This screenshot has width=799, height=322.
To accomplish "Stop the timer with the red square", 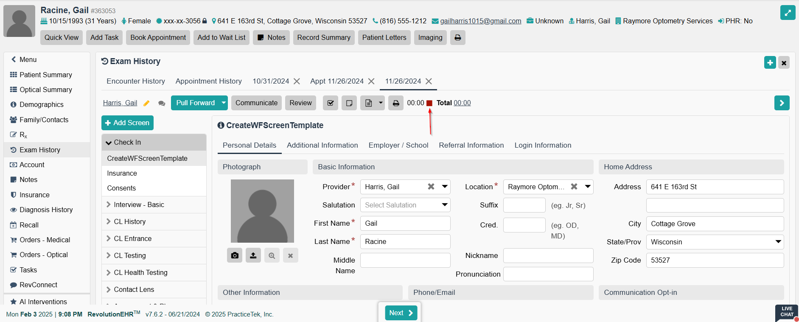I will (x=429, y=103).
